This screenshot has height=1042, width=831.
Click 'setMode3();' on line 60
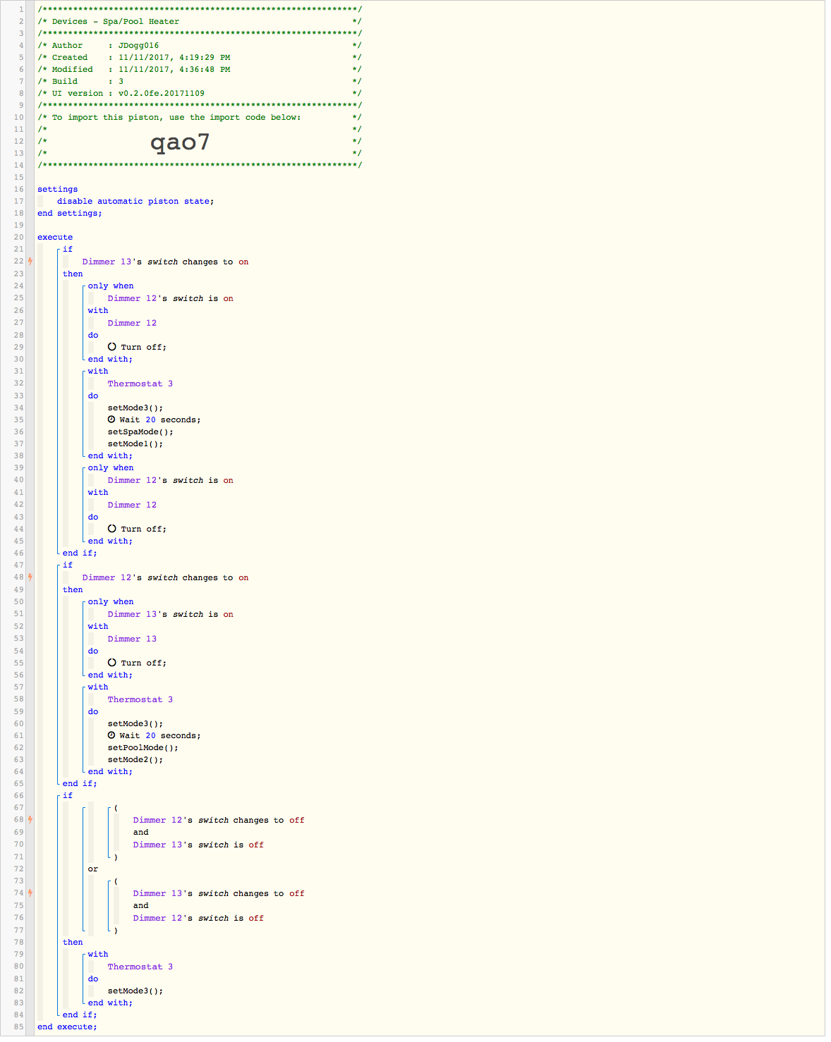point(135,723)
